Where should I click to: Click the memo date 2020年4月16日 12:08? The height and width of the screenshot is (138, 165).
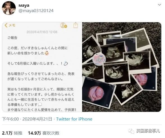42,32
